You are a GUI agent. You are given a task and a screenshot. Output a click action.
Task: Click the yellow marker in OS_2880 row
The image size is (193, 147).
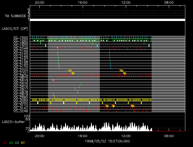(x=54, y=97)
